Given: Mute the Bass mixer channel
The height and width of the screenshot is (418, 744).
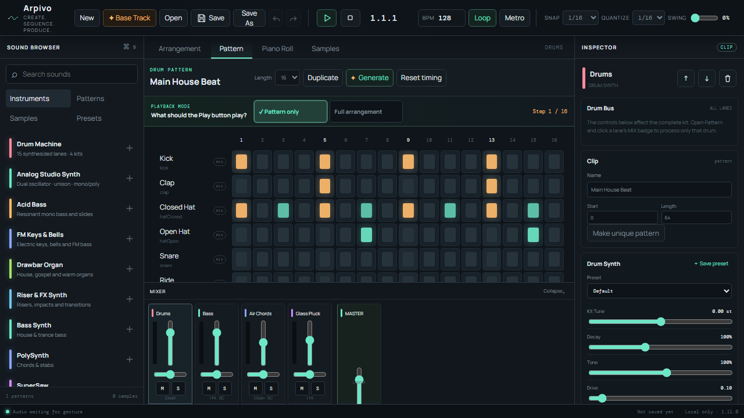Looking at the screenshot, I should click(x=209, y=388).
